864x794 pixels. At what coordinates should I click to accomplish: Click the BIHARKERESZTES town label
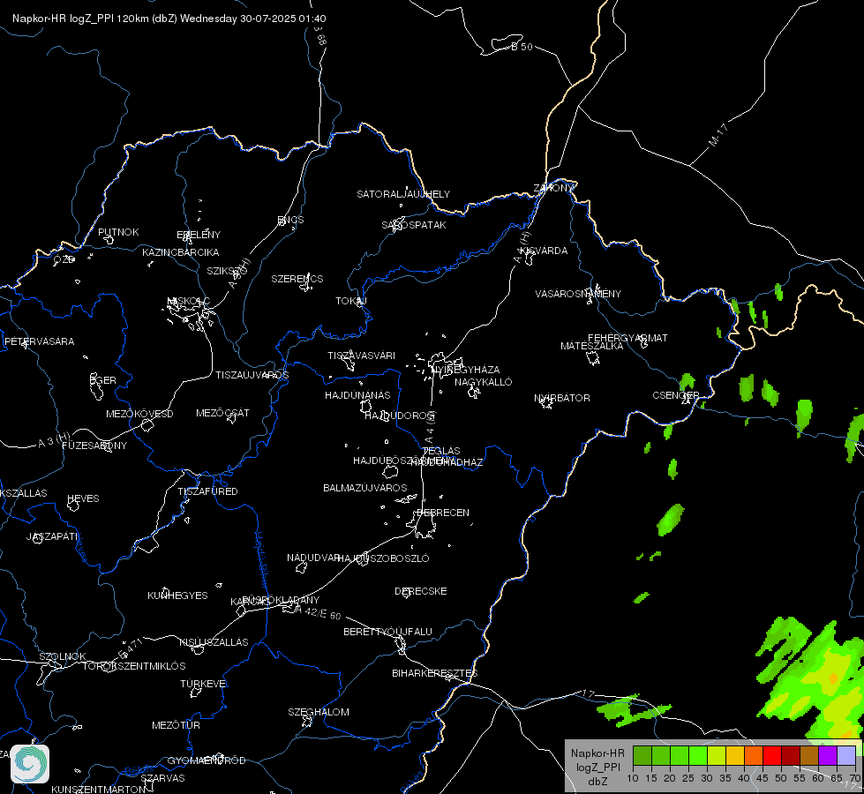click(x=435, y=673)
